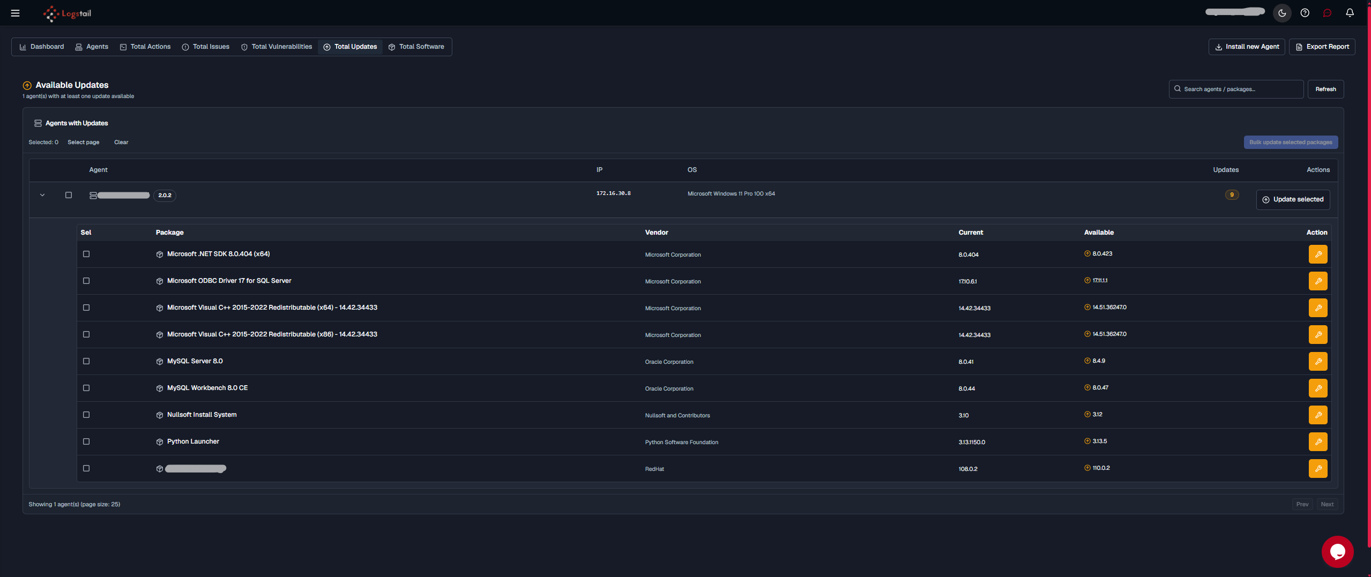Toggle dark mode moon icon
This screenshot has width=1371, height=577.
click(1282, 13)
